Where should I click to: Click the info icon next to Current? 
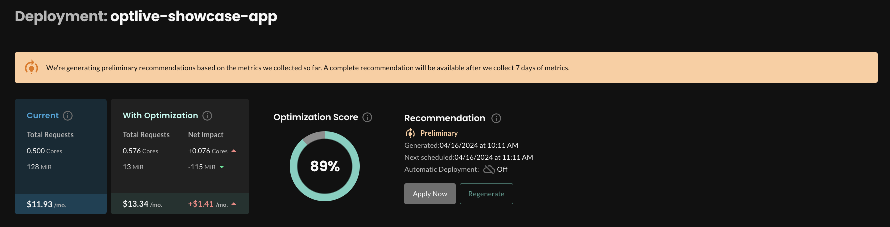click(68, 116)
